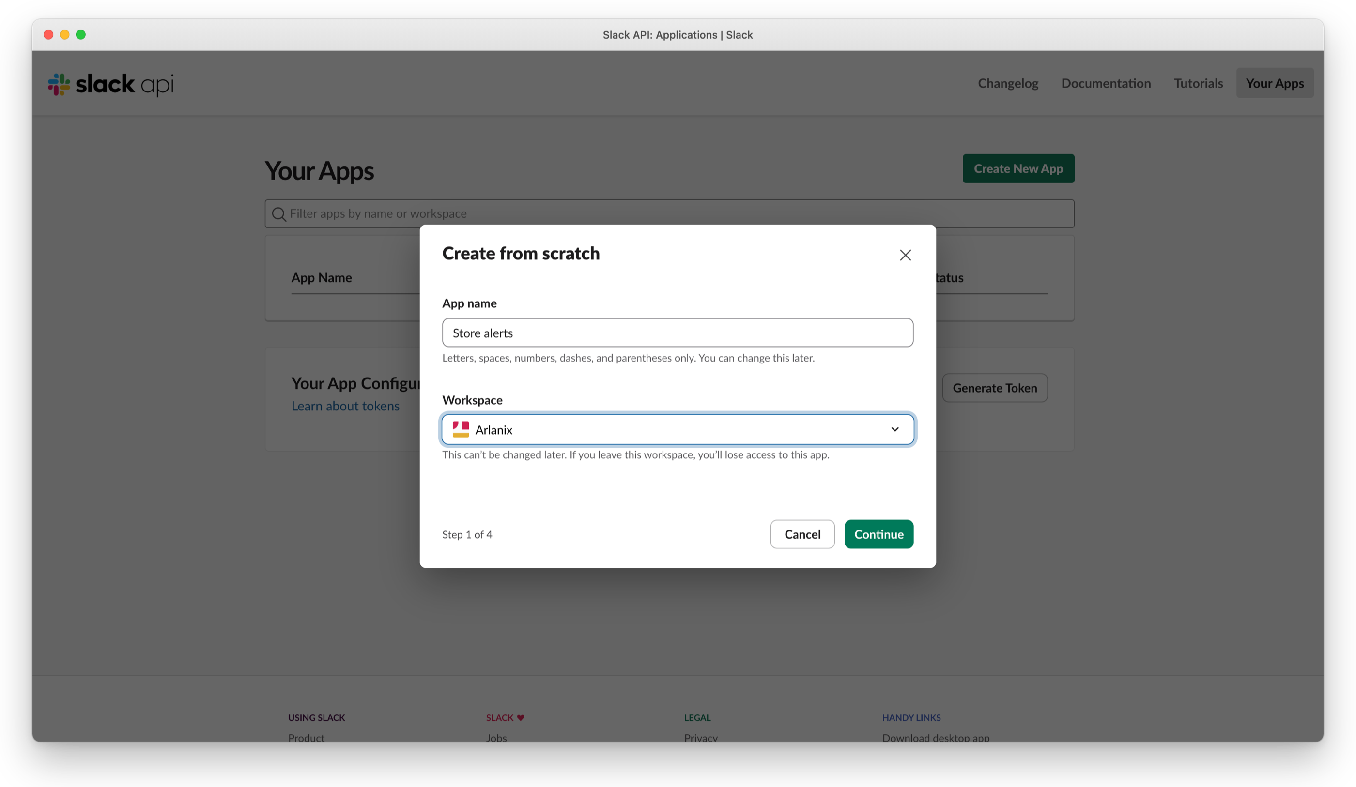Click Download desktop app link
Image resolution: width=1356 pixels, height=787 pixels.
click(x=936, y=738)
